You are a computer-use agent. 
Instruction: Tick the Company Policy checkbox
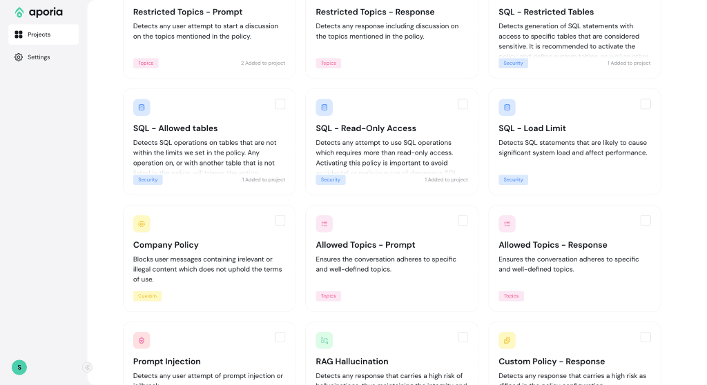(x=280, y=221)
